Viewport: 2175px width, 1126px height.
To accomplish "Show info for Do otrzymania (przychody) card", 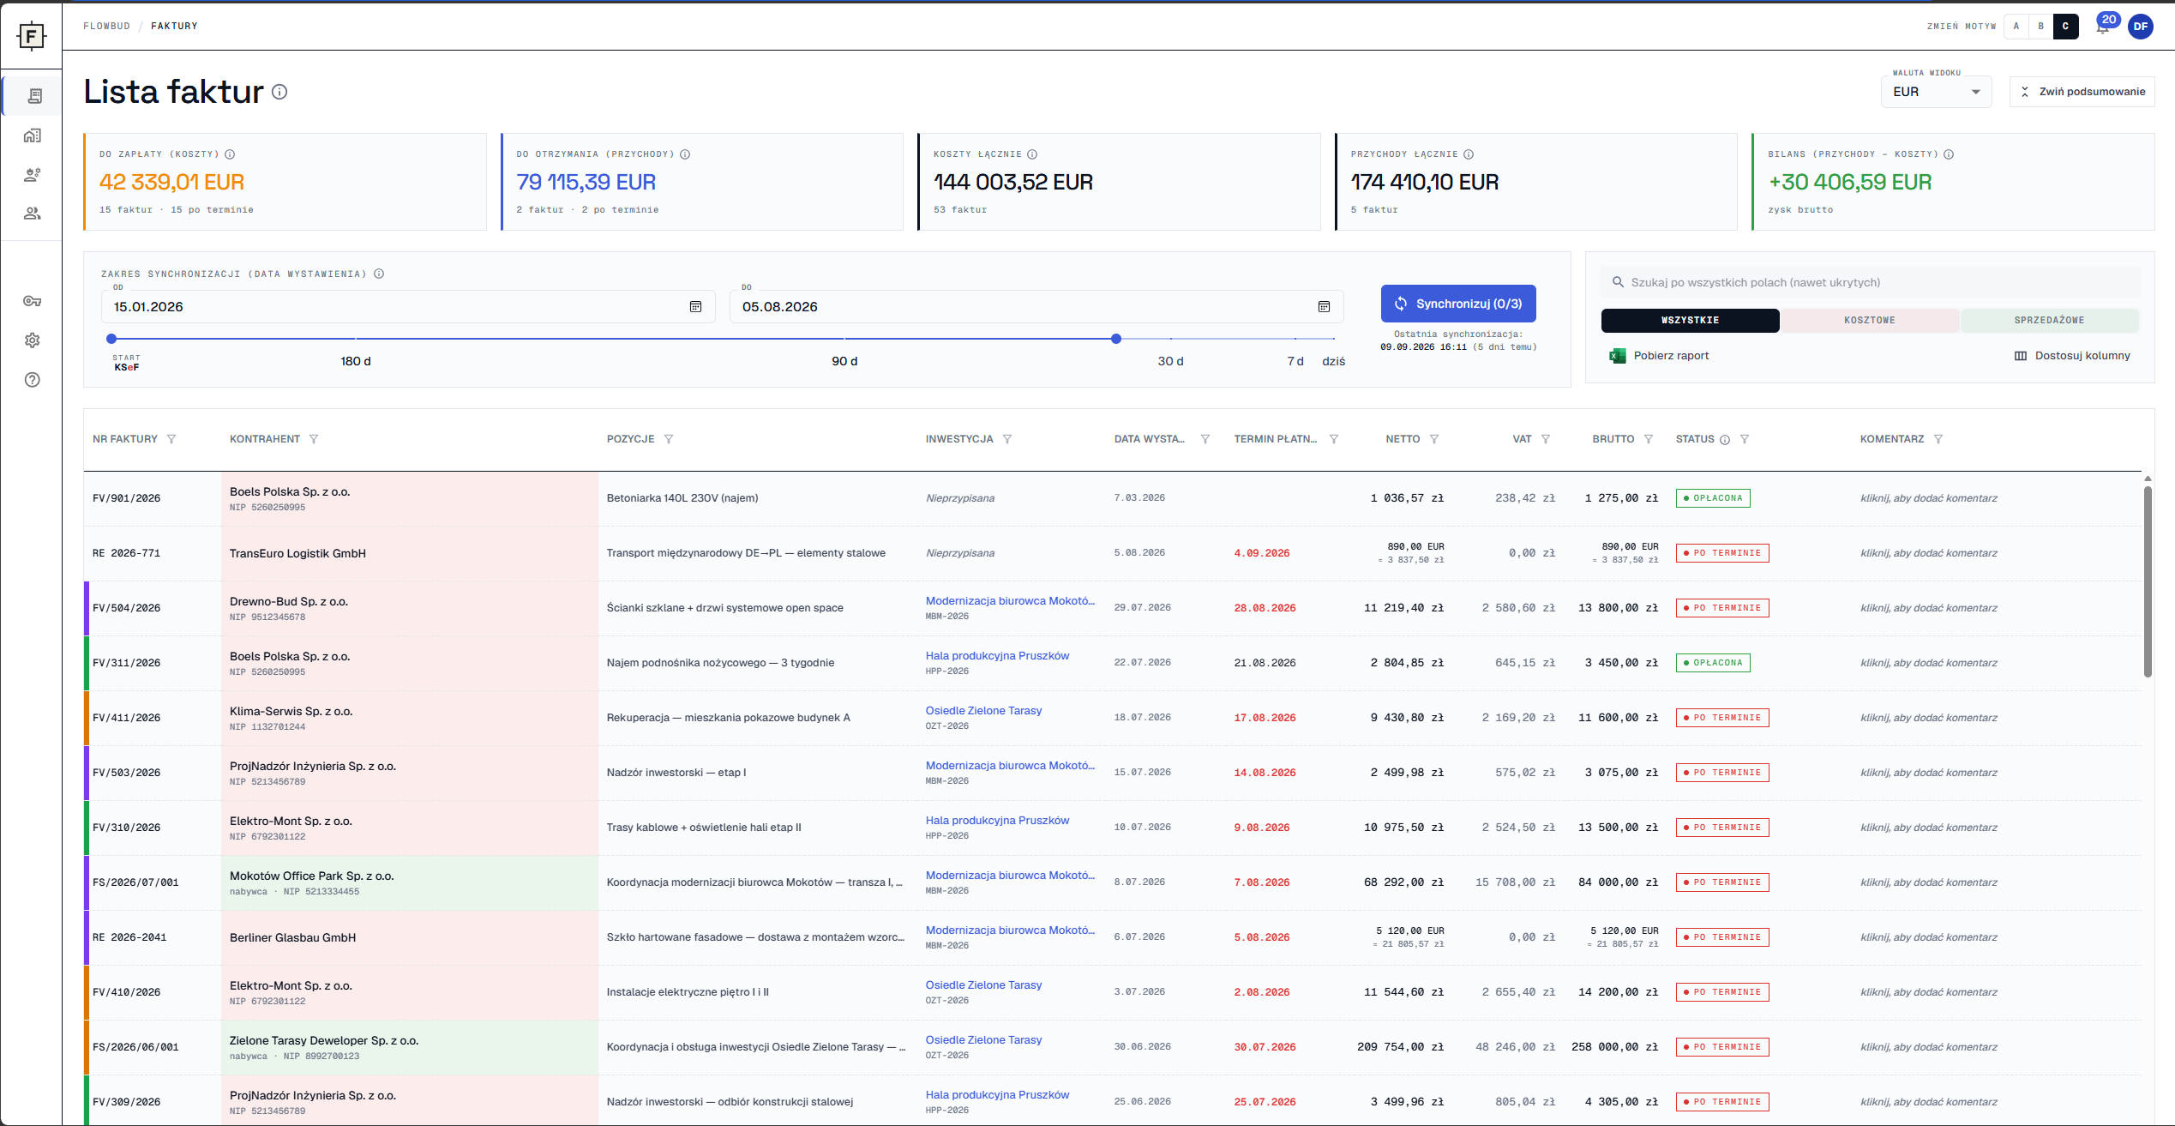I will [x=685, y=154].
